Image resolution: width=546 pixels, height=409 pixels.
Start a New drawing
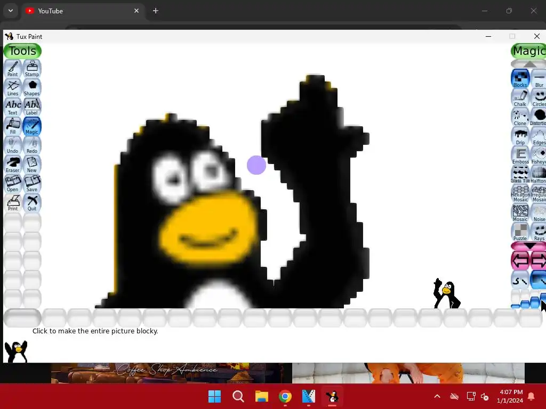32,164
